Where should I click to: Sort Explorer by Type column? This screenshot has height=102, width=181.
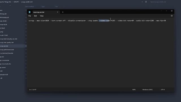point(43,7)
